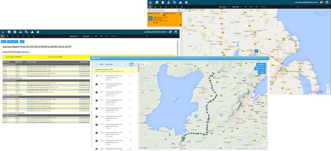
Task: Click the warning triangle alerts icon in the report header
Action: [x=32, y=32]
